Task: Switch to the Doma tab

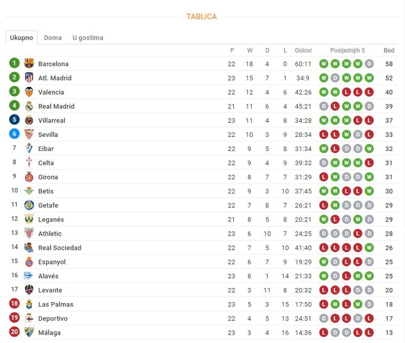Action: pyautogui.click(x=53, y=38)
